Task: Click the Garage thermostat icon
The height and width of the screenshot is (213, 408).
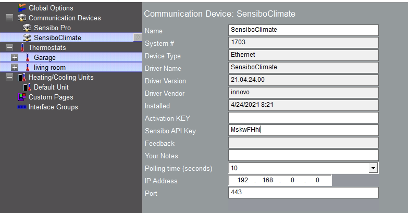Action: [28, 57]
